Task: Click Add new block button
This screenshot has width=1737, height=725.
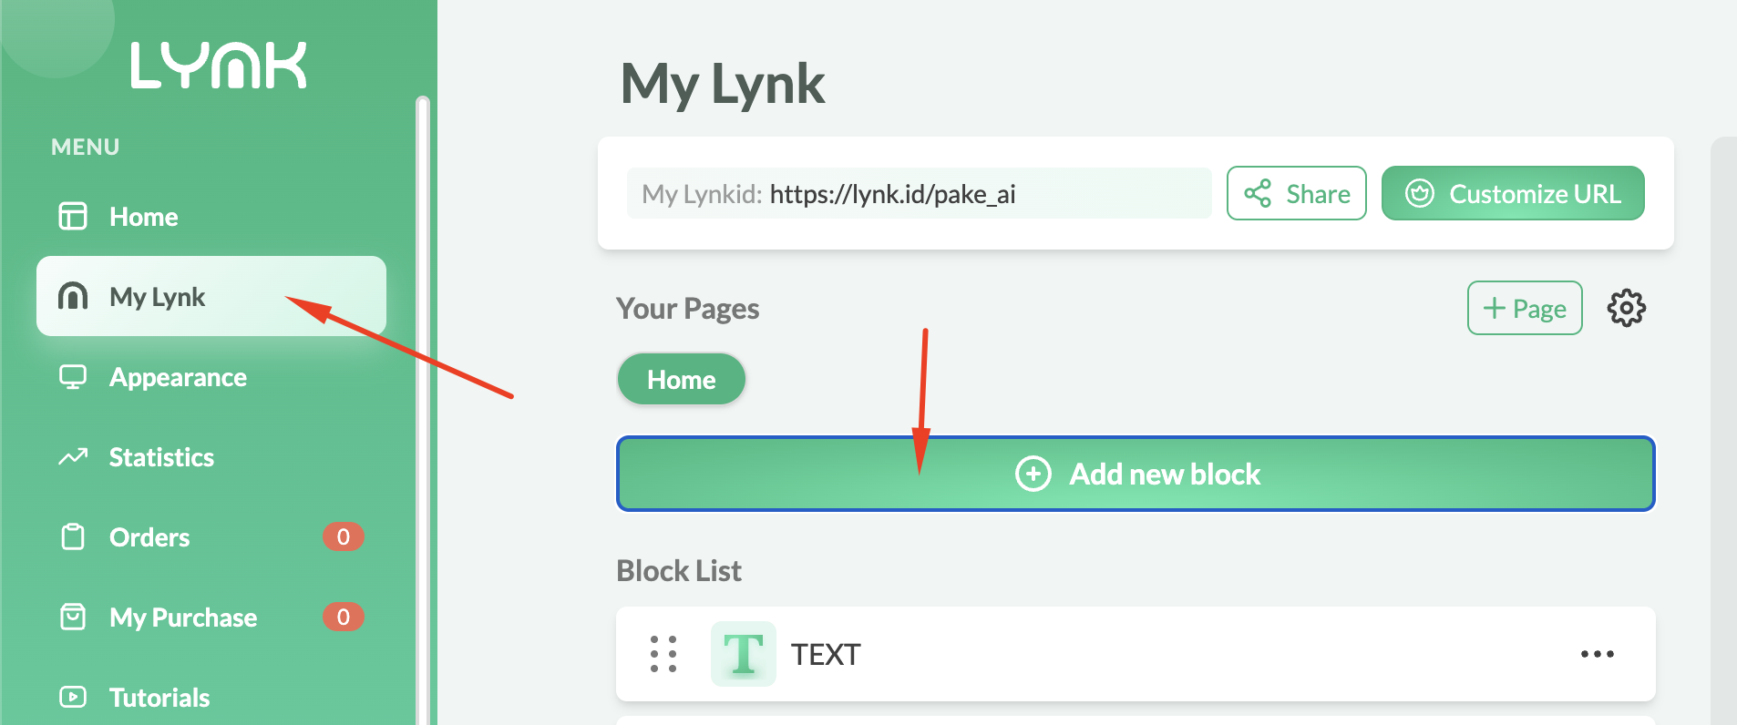Action: point(1136,474)
